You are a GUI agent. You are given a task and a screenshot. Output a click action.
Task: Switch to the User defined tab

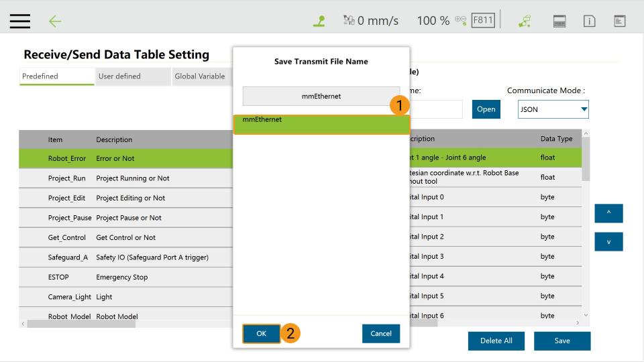pyautogui.click(x=132, y=76)
